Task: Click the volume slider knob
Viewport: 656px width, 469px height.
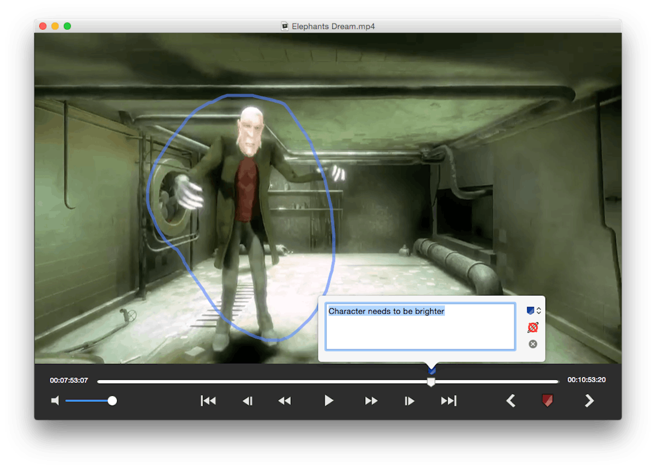Action: pyautogui.click(x=112, y=401)
